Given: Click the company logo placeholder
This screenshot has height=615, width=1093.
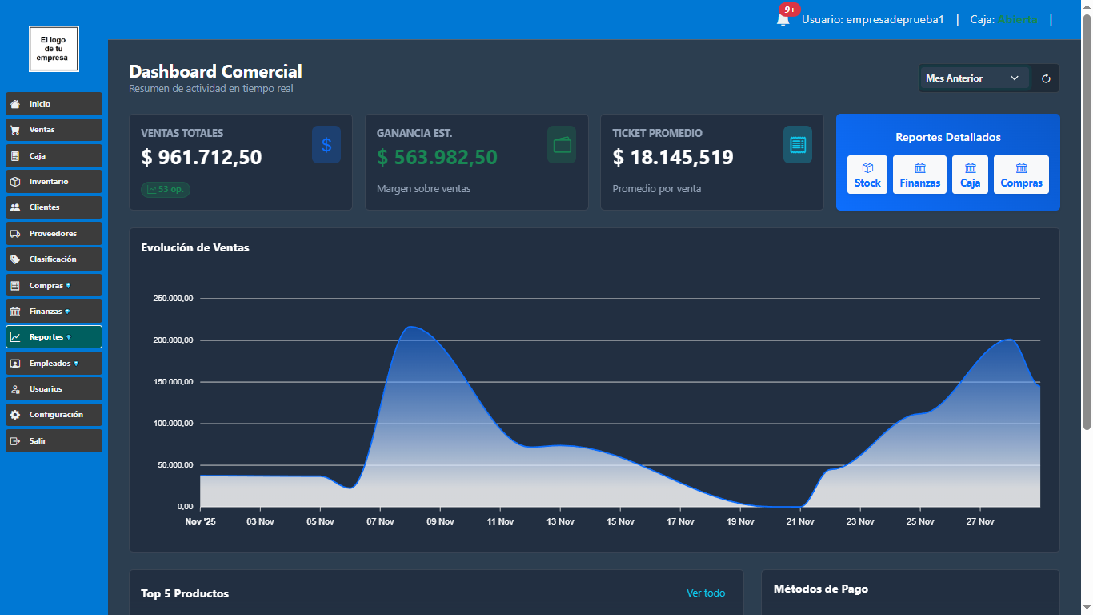Looking at the screenshot, I should point(54,49).
